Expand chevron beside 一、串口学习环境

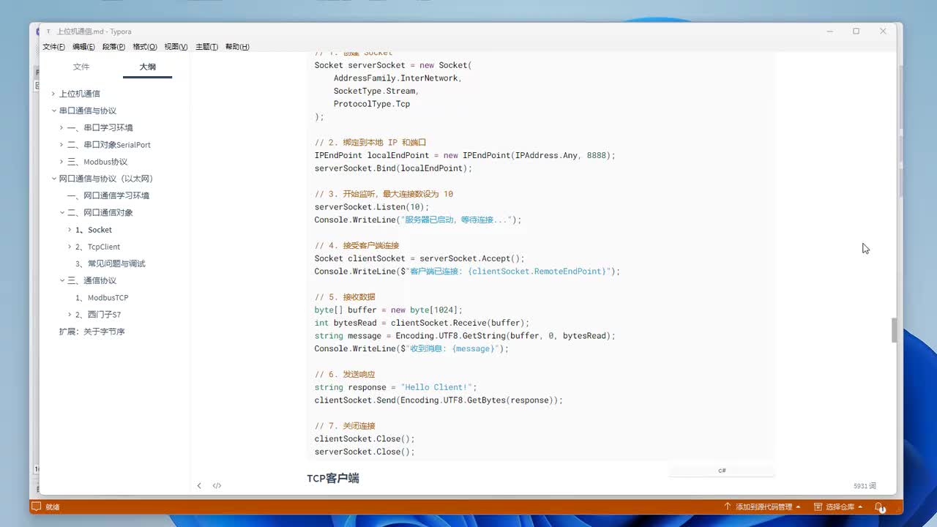click(x=61, y=127)
